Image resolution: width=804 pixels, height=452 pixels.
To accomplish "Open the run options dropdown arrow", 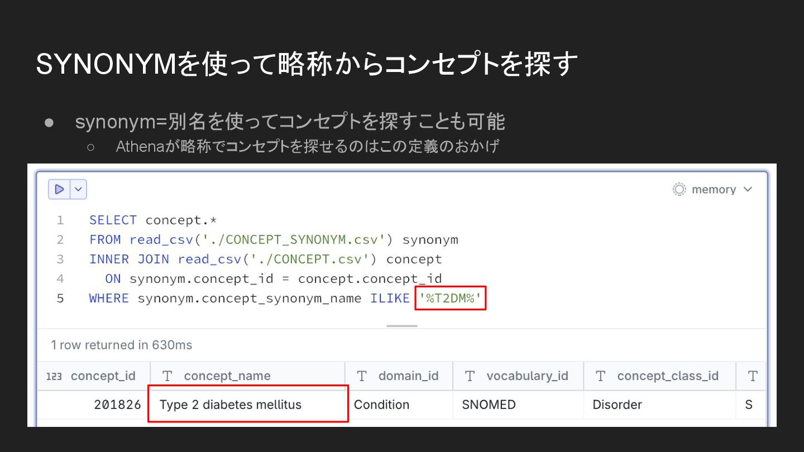I will coord(79,190).
